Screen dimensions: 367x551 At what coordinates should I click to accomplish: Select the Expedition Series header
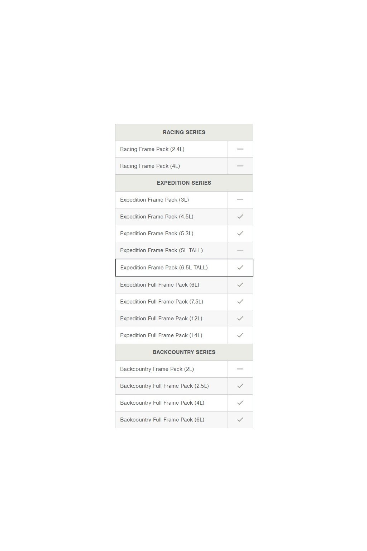[x=184, y=183]
